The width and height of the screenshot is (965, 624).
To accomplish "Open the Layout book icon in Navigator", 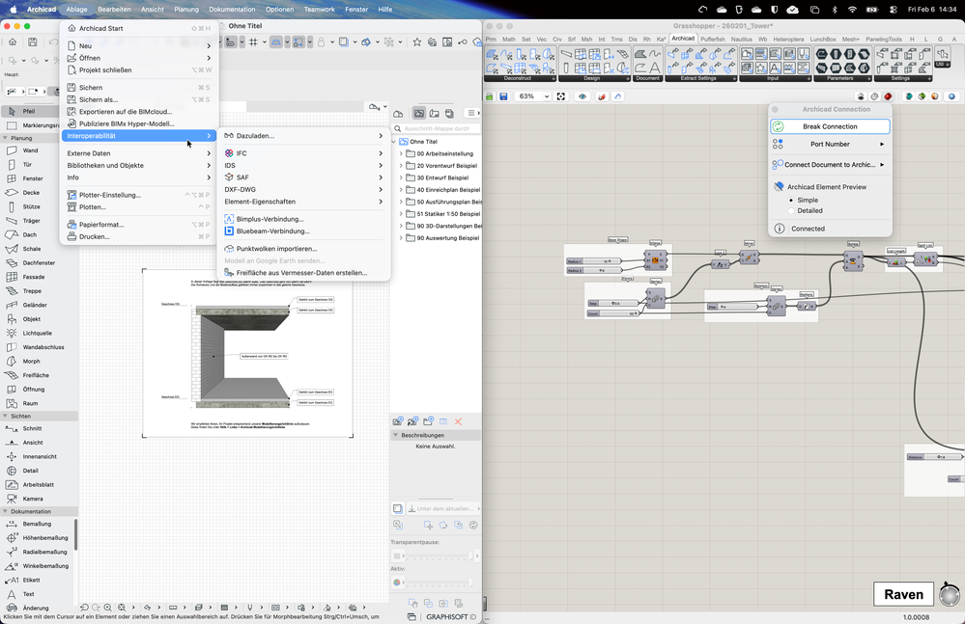I will click(435, 114).
